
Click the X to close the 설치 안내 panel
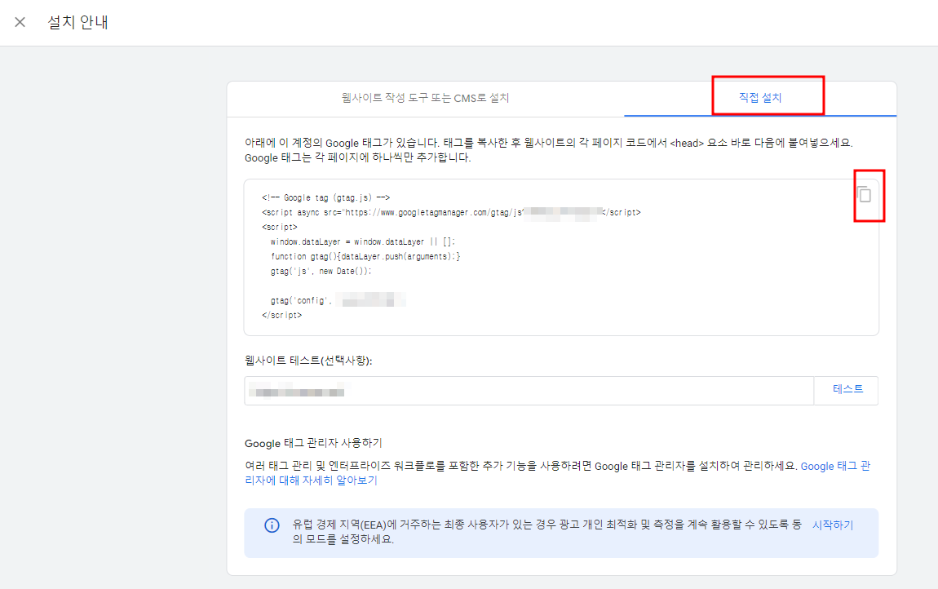[20, 22]
